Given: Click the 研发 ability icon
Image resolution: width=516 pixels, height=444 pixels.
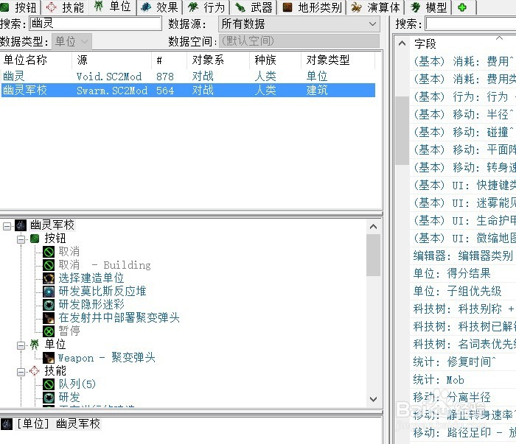Looking at the screenshot, I should click(49, 398).
